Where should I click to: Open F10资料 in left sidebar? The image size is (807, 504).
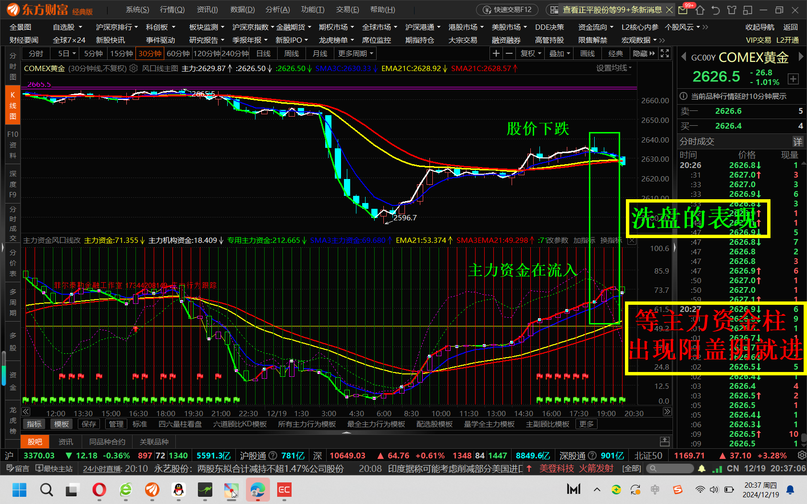coord(13,144)
